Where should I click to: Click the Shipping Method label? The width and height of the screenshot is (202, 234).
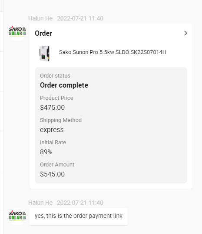(x=61, y=120)
